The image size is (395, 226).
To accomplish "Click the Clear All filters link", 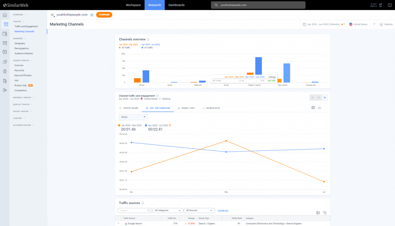I will (223, 211).
